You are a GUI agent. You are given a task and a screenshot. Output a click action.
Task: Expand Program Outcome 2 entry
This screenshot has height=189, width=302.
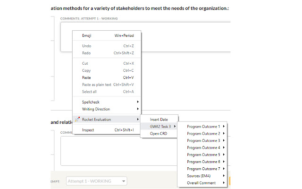[x=202, y=134]
